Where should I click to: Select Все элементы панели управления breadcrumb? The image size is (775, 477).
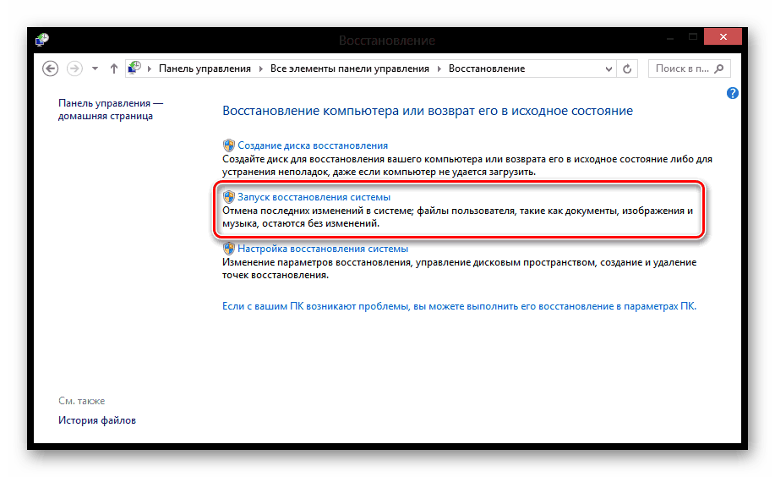(349, 69)
